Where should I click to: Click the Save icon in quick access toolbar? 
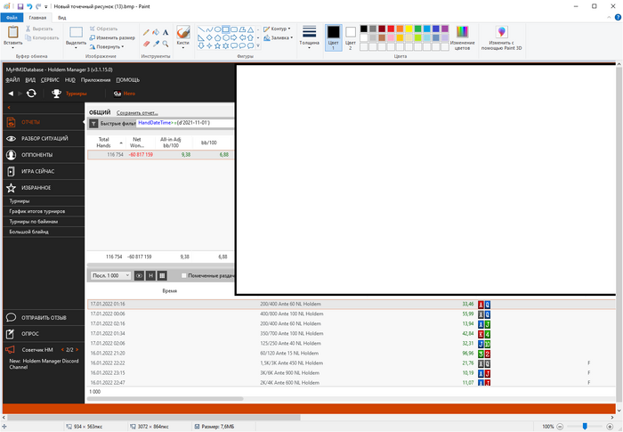click(x=20, y=6)
